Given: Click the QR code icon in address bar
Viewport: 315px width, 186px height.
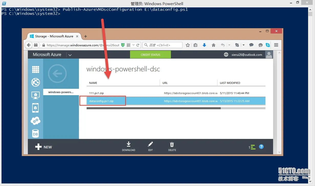Looking at the screenshot, I should (x=129, y=45).
